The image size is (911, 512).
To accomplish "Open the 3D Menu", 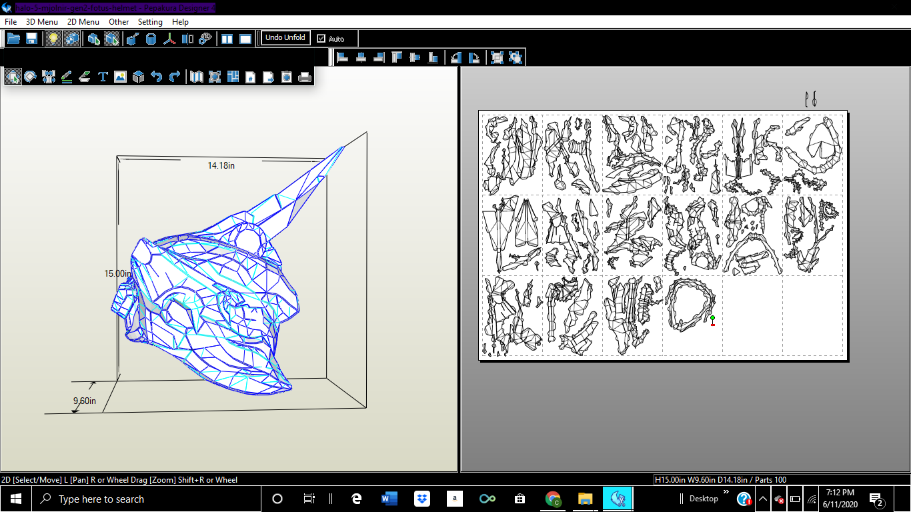I will [42, 22].
